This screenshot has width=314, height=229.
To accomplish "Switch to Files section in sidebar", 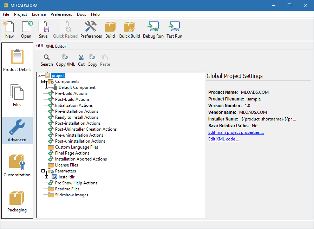I will click(17, 96).
